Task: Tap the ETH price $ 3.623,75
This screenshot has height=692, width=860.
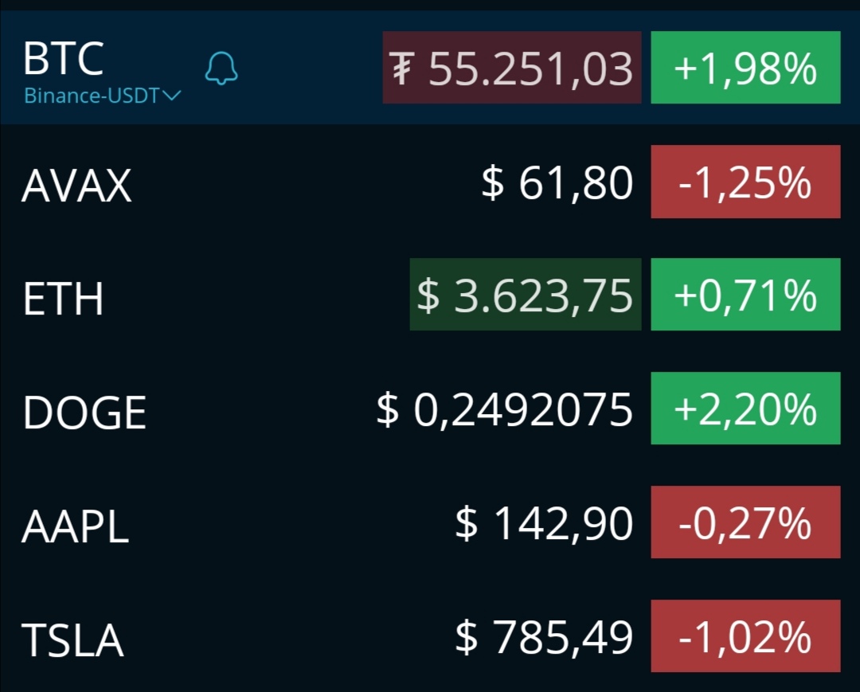Action: [526, 295]
